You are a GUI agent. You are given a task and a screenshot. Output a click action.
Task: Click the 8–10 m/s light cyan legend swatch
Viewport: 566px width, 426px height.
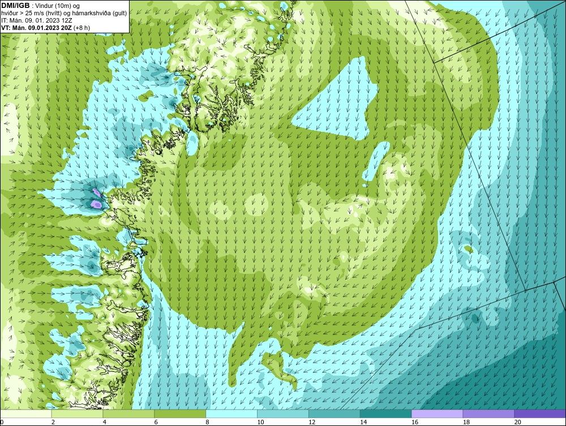click(231, 414)
